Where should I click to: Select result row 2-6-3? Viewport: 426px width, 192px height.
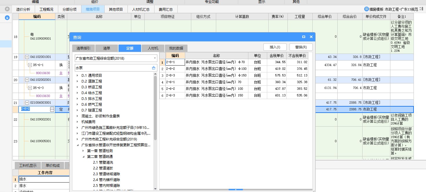tap(234, 95)
